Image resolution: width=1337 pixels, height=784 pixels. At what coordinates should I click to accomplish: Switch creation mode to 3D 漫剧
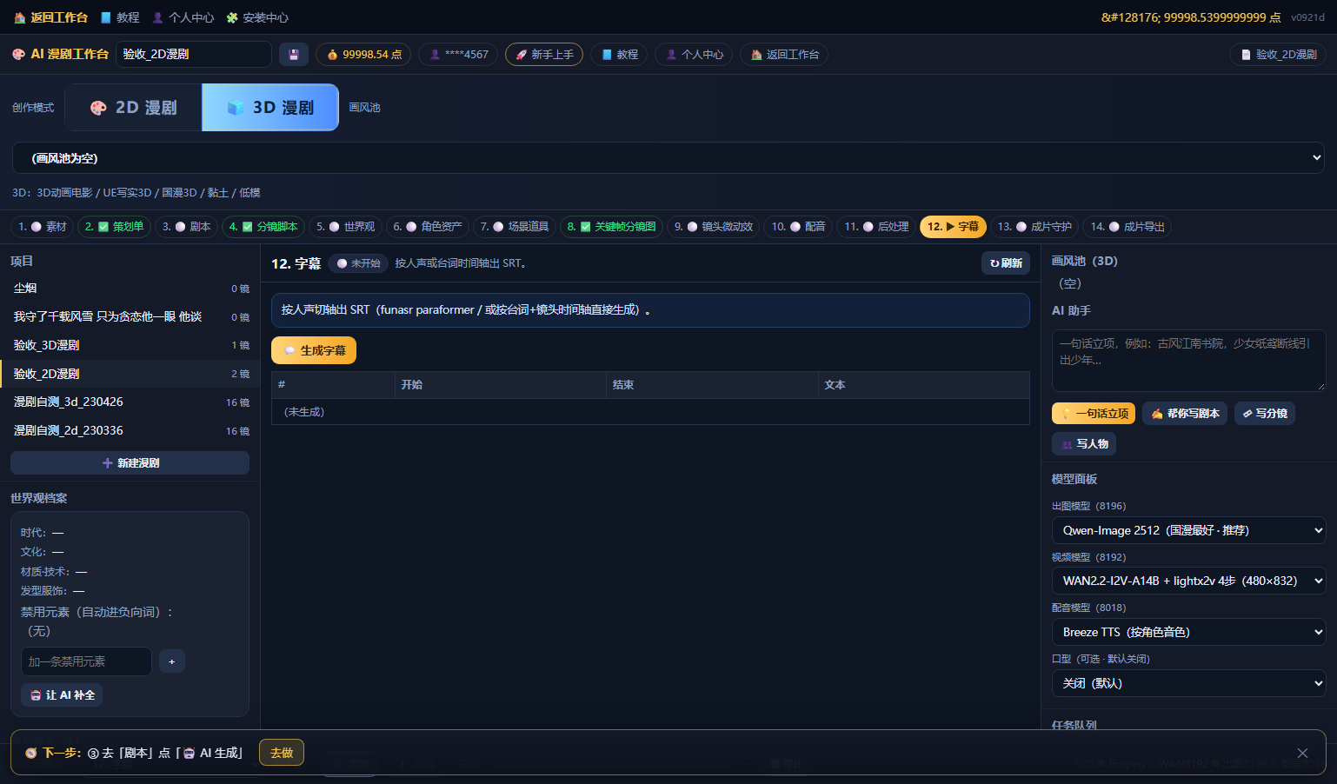(270, 108)
